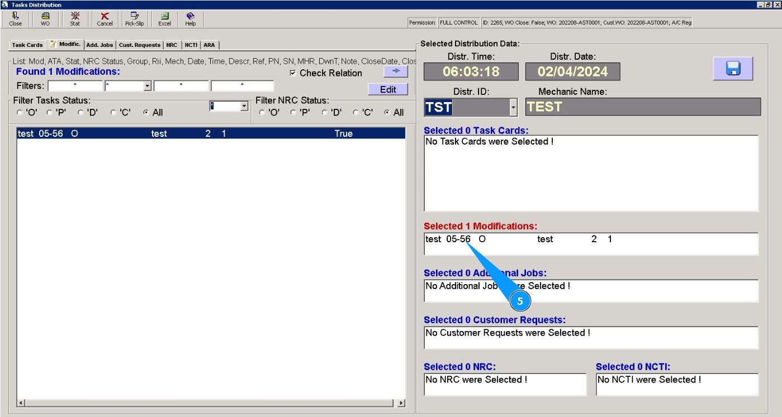Select 'P' under Filter NRC Status
The width and height of the screenshot is (782, 417).
(x=292, y=113)
